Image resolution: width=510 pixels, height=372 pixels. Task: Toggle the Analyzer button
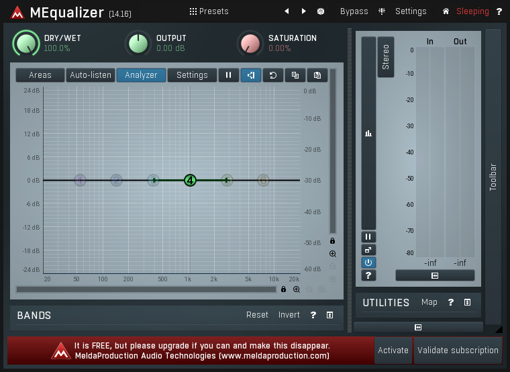click(141, 75)
